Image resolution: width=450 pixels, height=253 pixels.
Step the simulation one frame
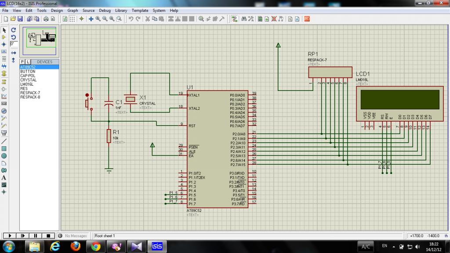pyautogui.click(x=22, y=236)
